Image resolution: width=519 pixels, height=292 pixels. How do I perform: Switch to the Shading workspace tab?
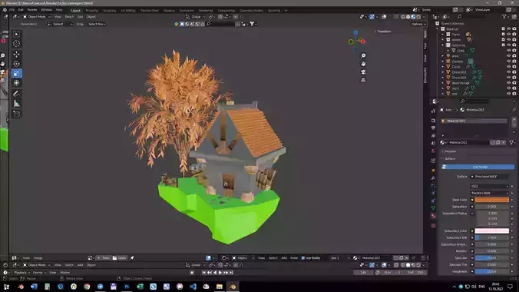[x=169, y=11]
